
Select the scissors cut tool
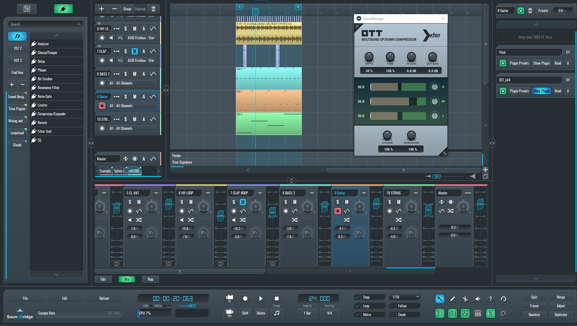[465, 299]
